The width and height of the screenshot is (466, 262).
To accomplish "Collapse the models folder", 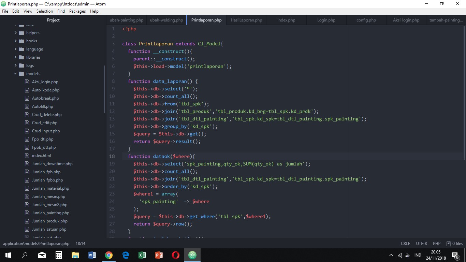I will pyautogui.click(x=15, y=73).
